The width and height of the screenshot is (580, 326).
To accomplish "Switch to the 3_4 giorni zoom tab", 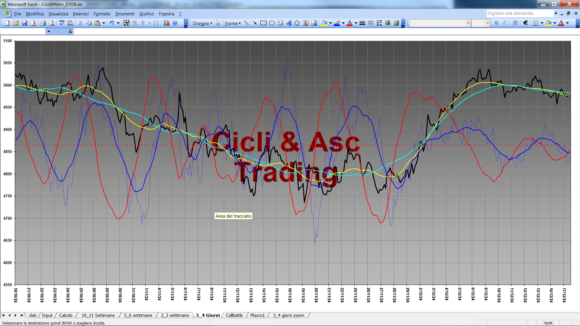I will (x=288, y=315).
